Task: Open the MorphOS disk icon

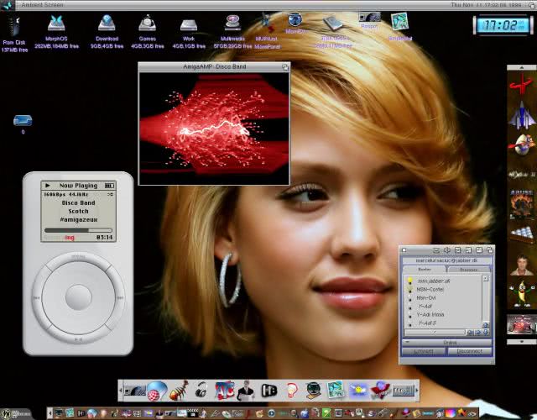Action: 55,24
